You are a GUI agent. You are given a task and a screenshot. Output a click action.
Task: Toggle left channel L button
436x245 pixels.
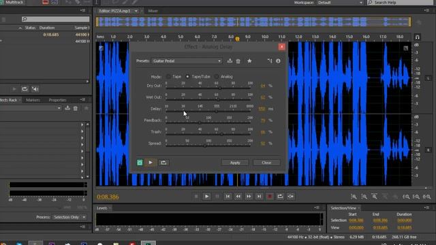429,78
